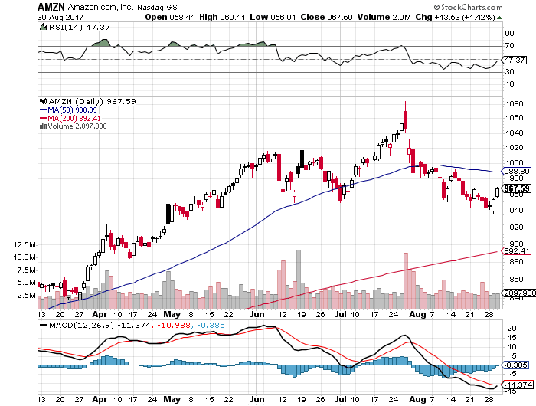The image size is (536, 406).
Task: Click the -0.385 tag on the MACD right axis
Action: (x=515, y=365)
